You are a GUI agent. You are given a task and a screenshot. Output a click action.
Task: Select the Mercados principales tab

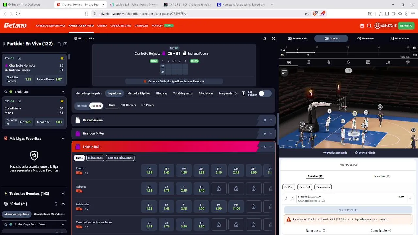point(88,93)
